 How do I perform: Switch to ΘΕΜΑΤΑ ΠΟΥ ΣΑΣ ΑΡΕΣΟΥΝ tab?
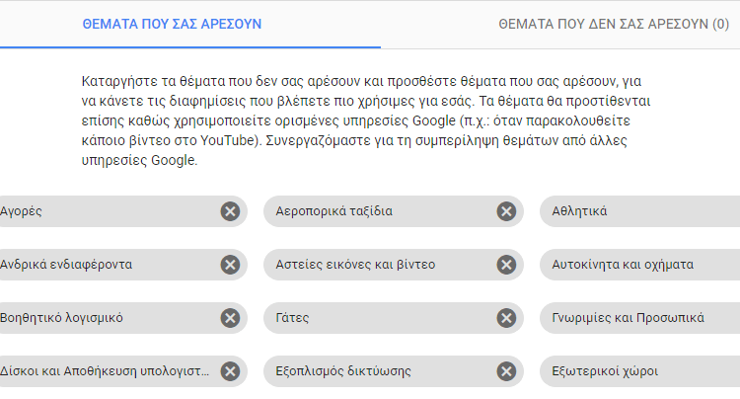coord(172,24)
